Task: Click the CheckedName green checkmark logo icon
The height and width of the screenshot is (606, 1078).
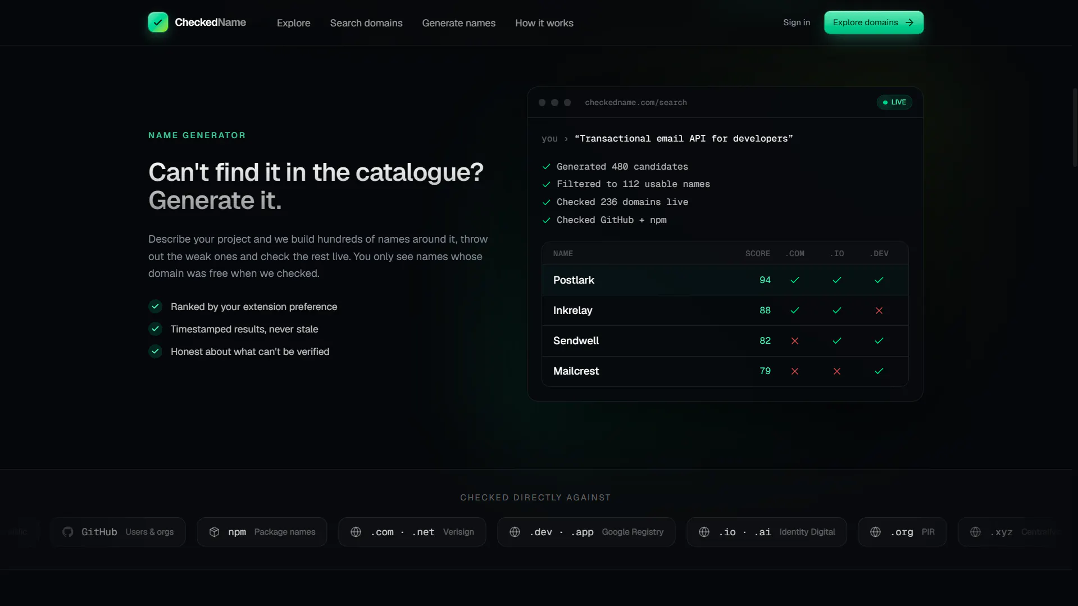Action: pos(158,22)
